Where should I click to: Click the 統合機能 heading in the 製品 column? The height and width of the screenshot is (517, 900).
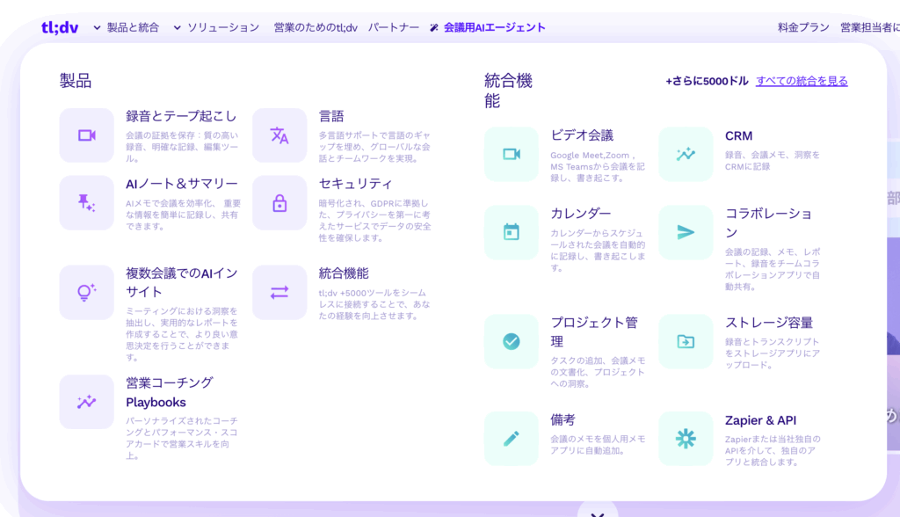click(344, 273)
